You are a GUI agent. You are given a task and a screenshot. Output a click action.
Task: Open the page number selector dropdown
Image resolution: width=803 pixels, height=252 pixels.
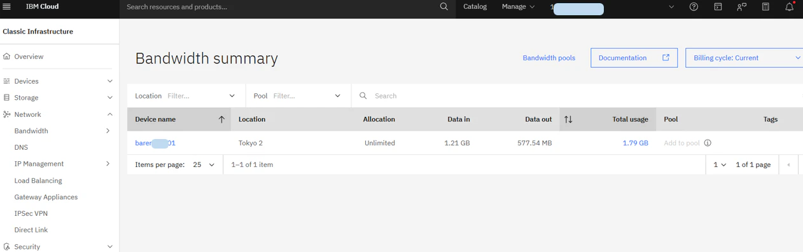(x=720, y=165)
